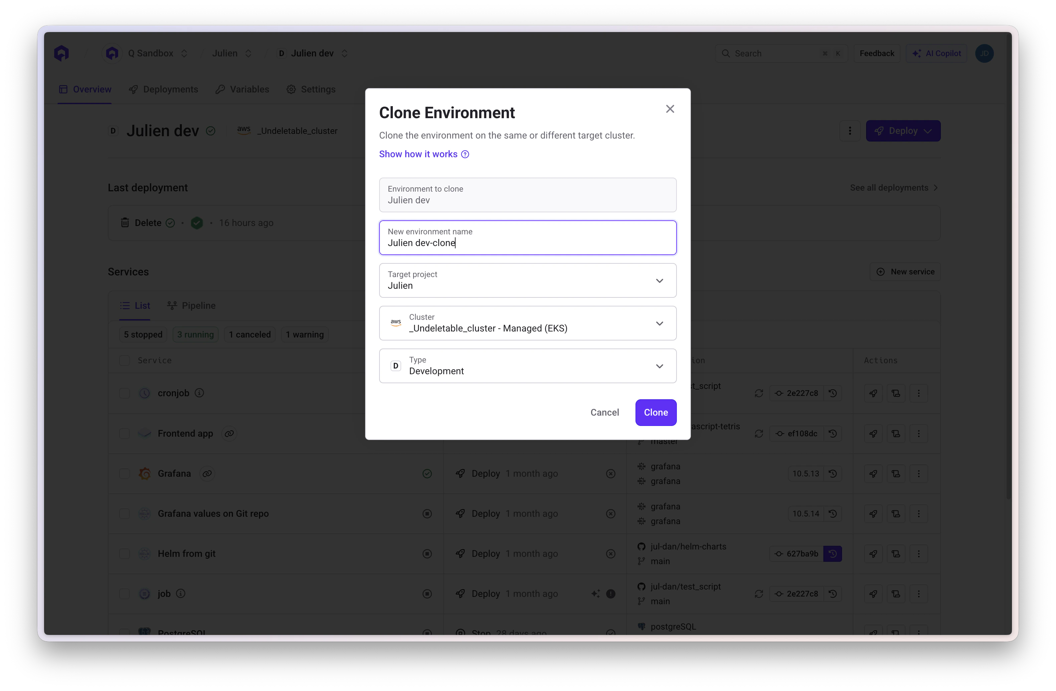Viewport: 1056px width, 691px height.
Task: Open cronjob logs action icon
Action: (x=896, y=393)
